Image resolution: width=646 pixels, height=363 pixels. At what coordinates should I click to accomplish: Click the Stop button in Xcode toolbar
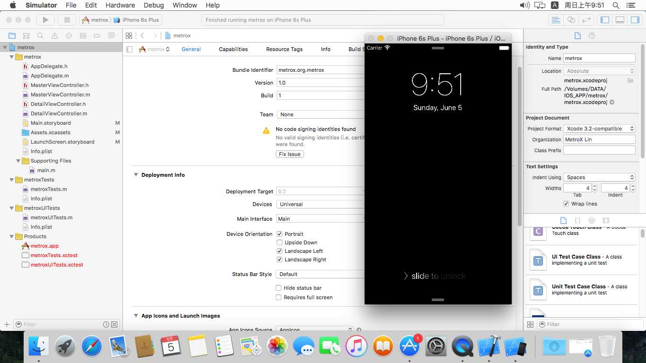(x=67, y=20)
